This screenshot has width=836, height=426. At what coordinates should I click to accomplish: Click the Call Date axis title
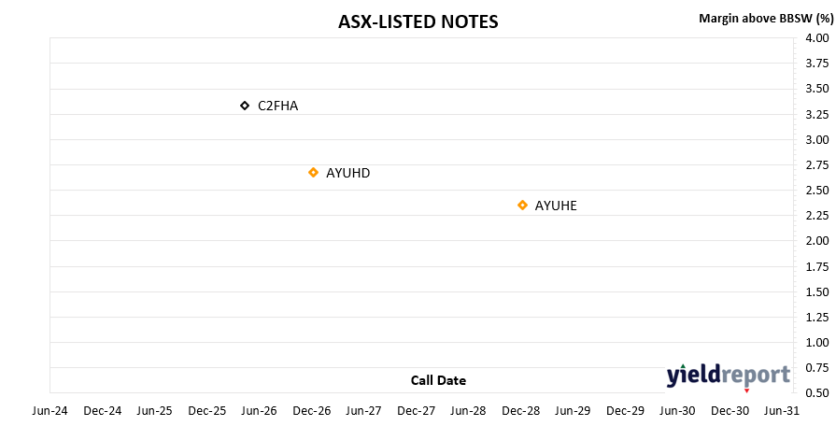[x=438, y=380]
